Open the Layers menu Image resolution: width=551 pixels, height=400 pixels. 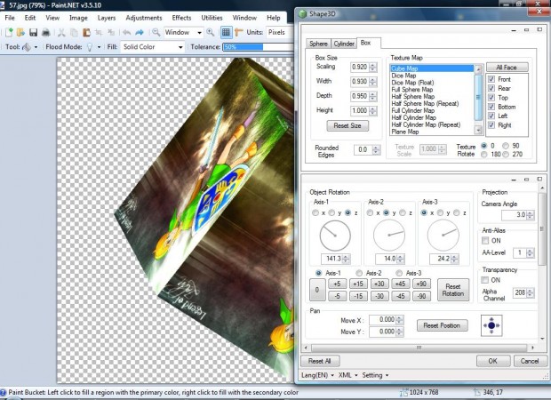click(x=107, y=18)
